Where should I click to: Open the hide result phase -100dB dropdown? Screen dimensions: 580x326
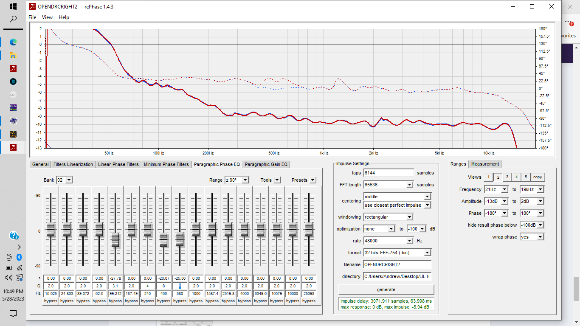[540, 225]
